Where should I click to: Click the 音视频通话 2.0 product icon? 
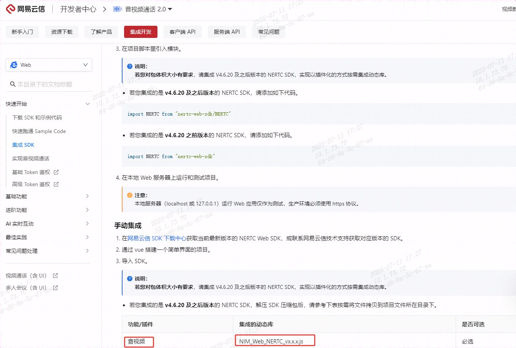(117, 9)
